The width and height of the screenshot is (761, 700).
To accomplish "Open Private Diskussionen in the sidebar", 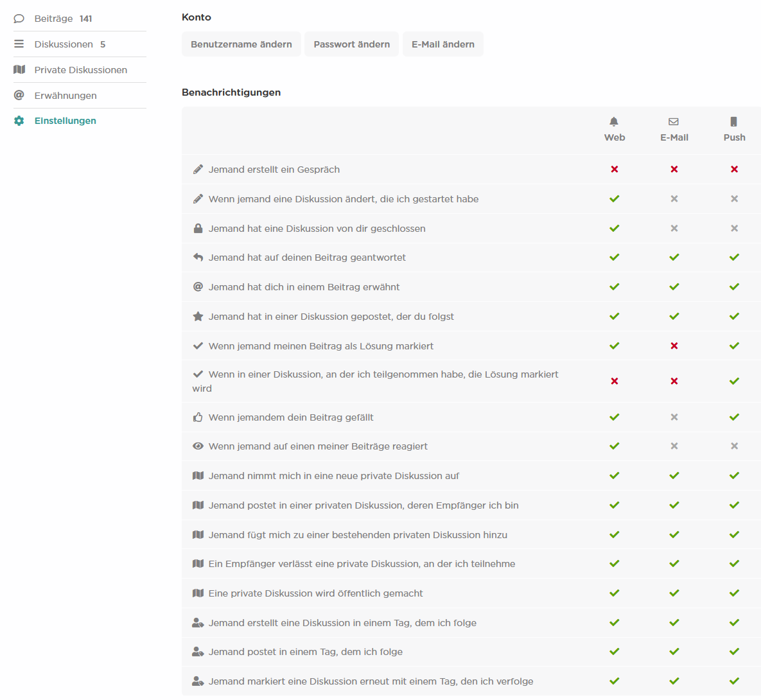I will tap(80, 70).
